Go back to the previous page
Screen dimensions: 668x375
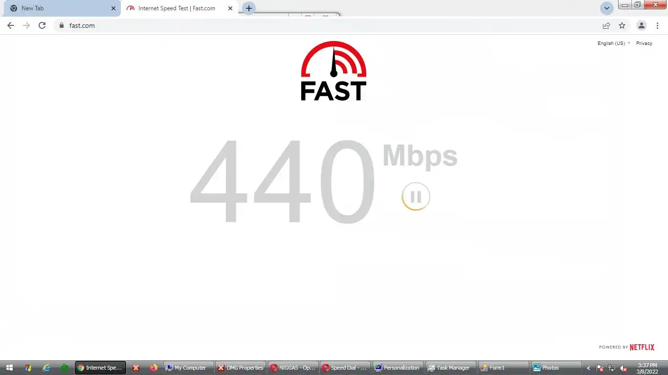point(11,25)
